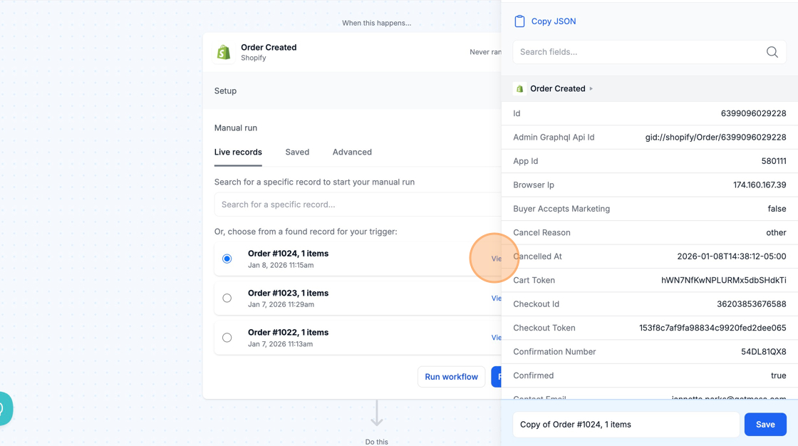Click the teal chat widget at left edge
This screenshot has width=798, height=446.
[4, 409]
